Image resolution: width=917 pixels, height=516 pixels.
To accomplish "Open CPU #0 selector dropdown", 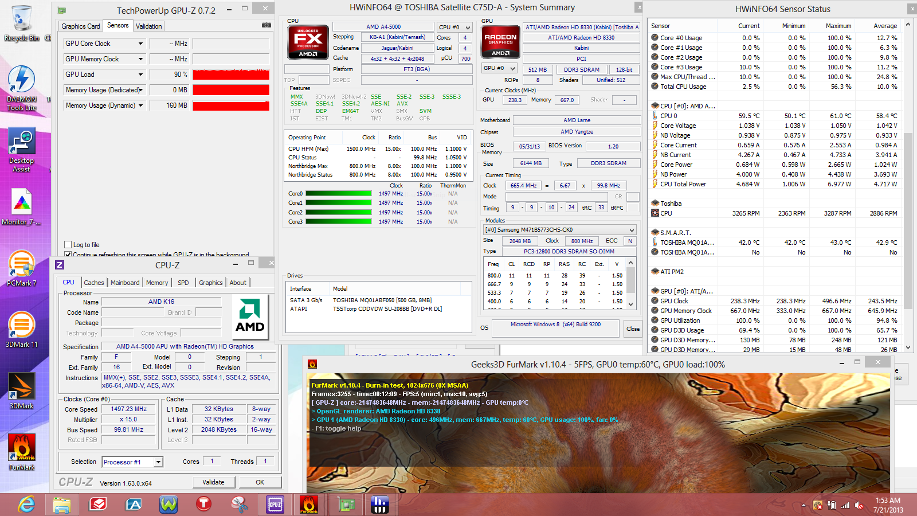I will pyautogui.click(x=454, y=27).
